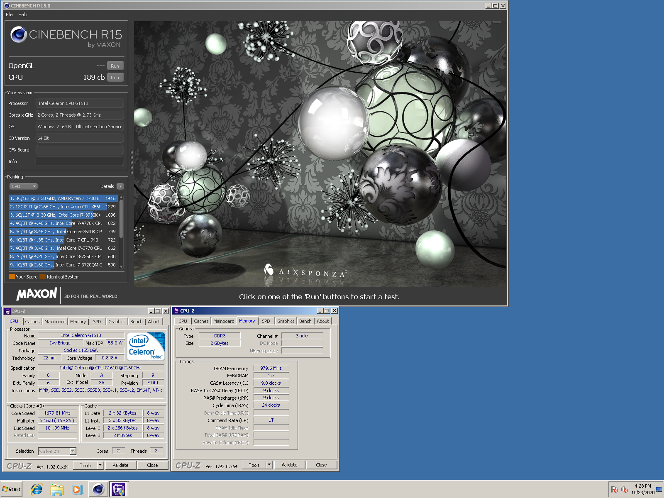Image resolution: width=664 pixels, height=498 pixels.
Task: Open the Windows Start button
Action: (12, 489)
